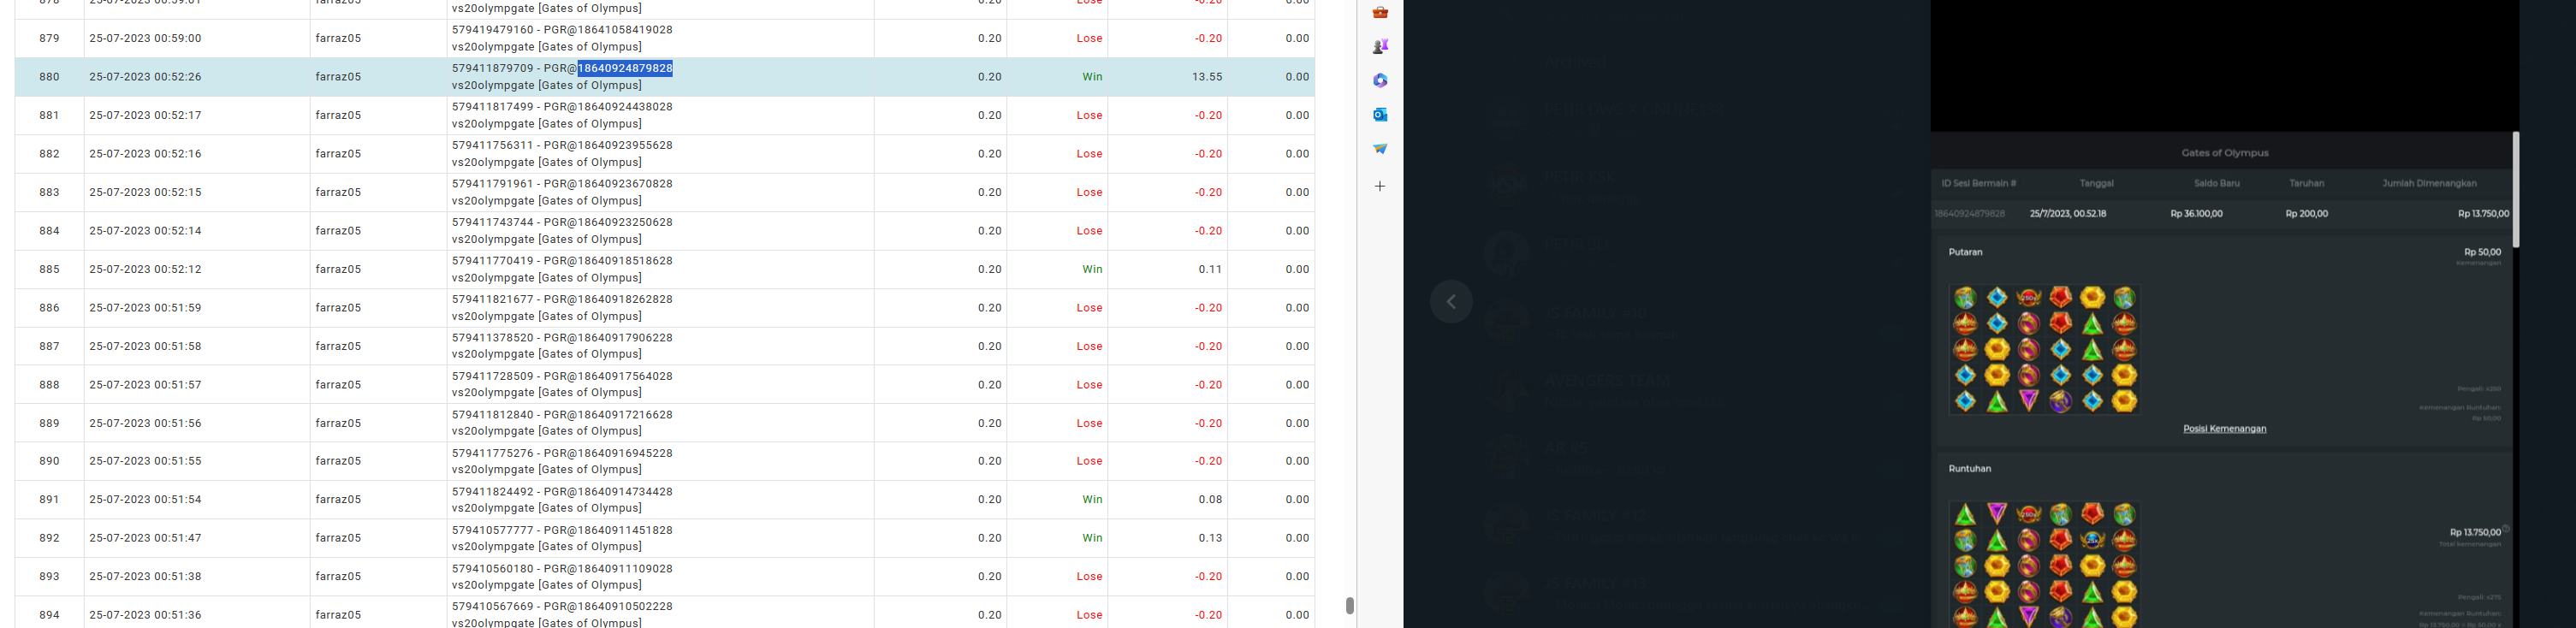Image resolution: width=2576 pixels, height=628 pixels.
Task: Add a sidebar app with plus icon
Action: [1380, 186]
